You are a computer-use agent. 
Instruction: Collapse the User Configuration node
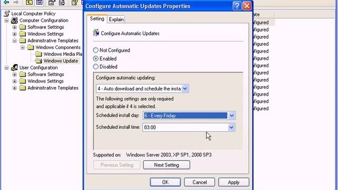7,68
